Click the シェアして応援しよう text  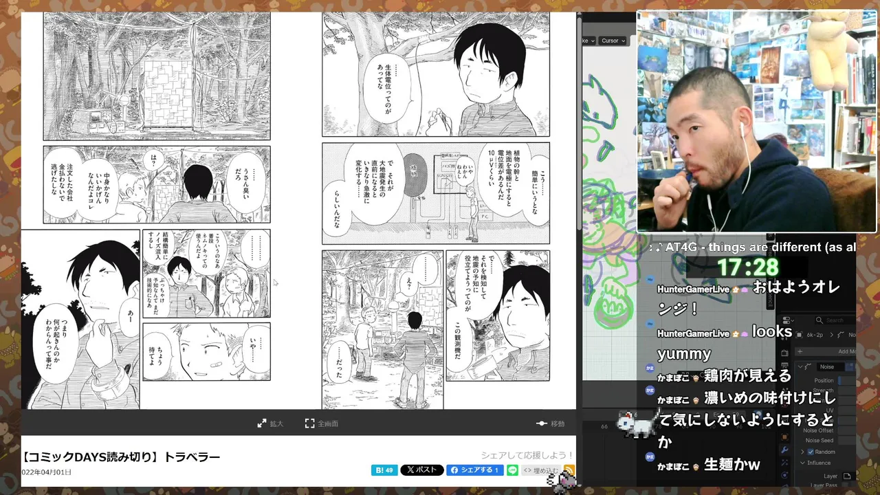(x=527, y=455)
